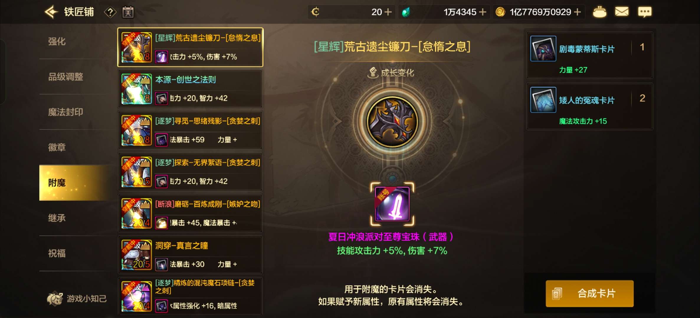Image resolution: width=700 pixels, height=318 pixels.
Task: Open the mail envelope icon
Action: click(x=622, y=12)
